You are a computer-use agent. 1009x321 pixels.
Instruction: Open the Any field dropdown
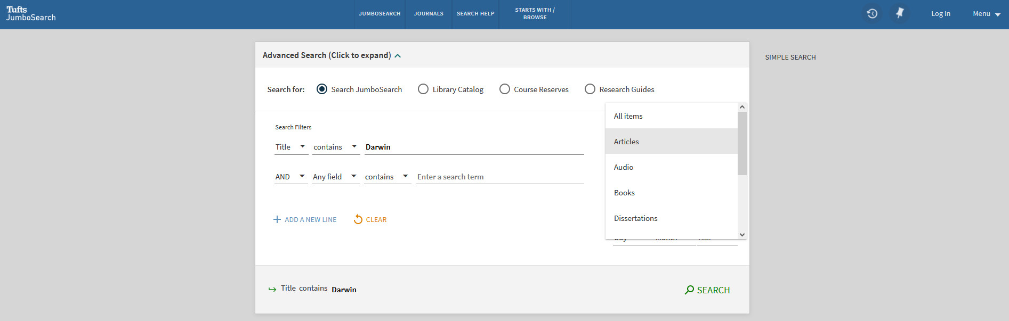tap(336, 177)
